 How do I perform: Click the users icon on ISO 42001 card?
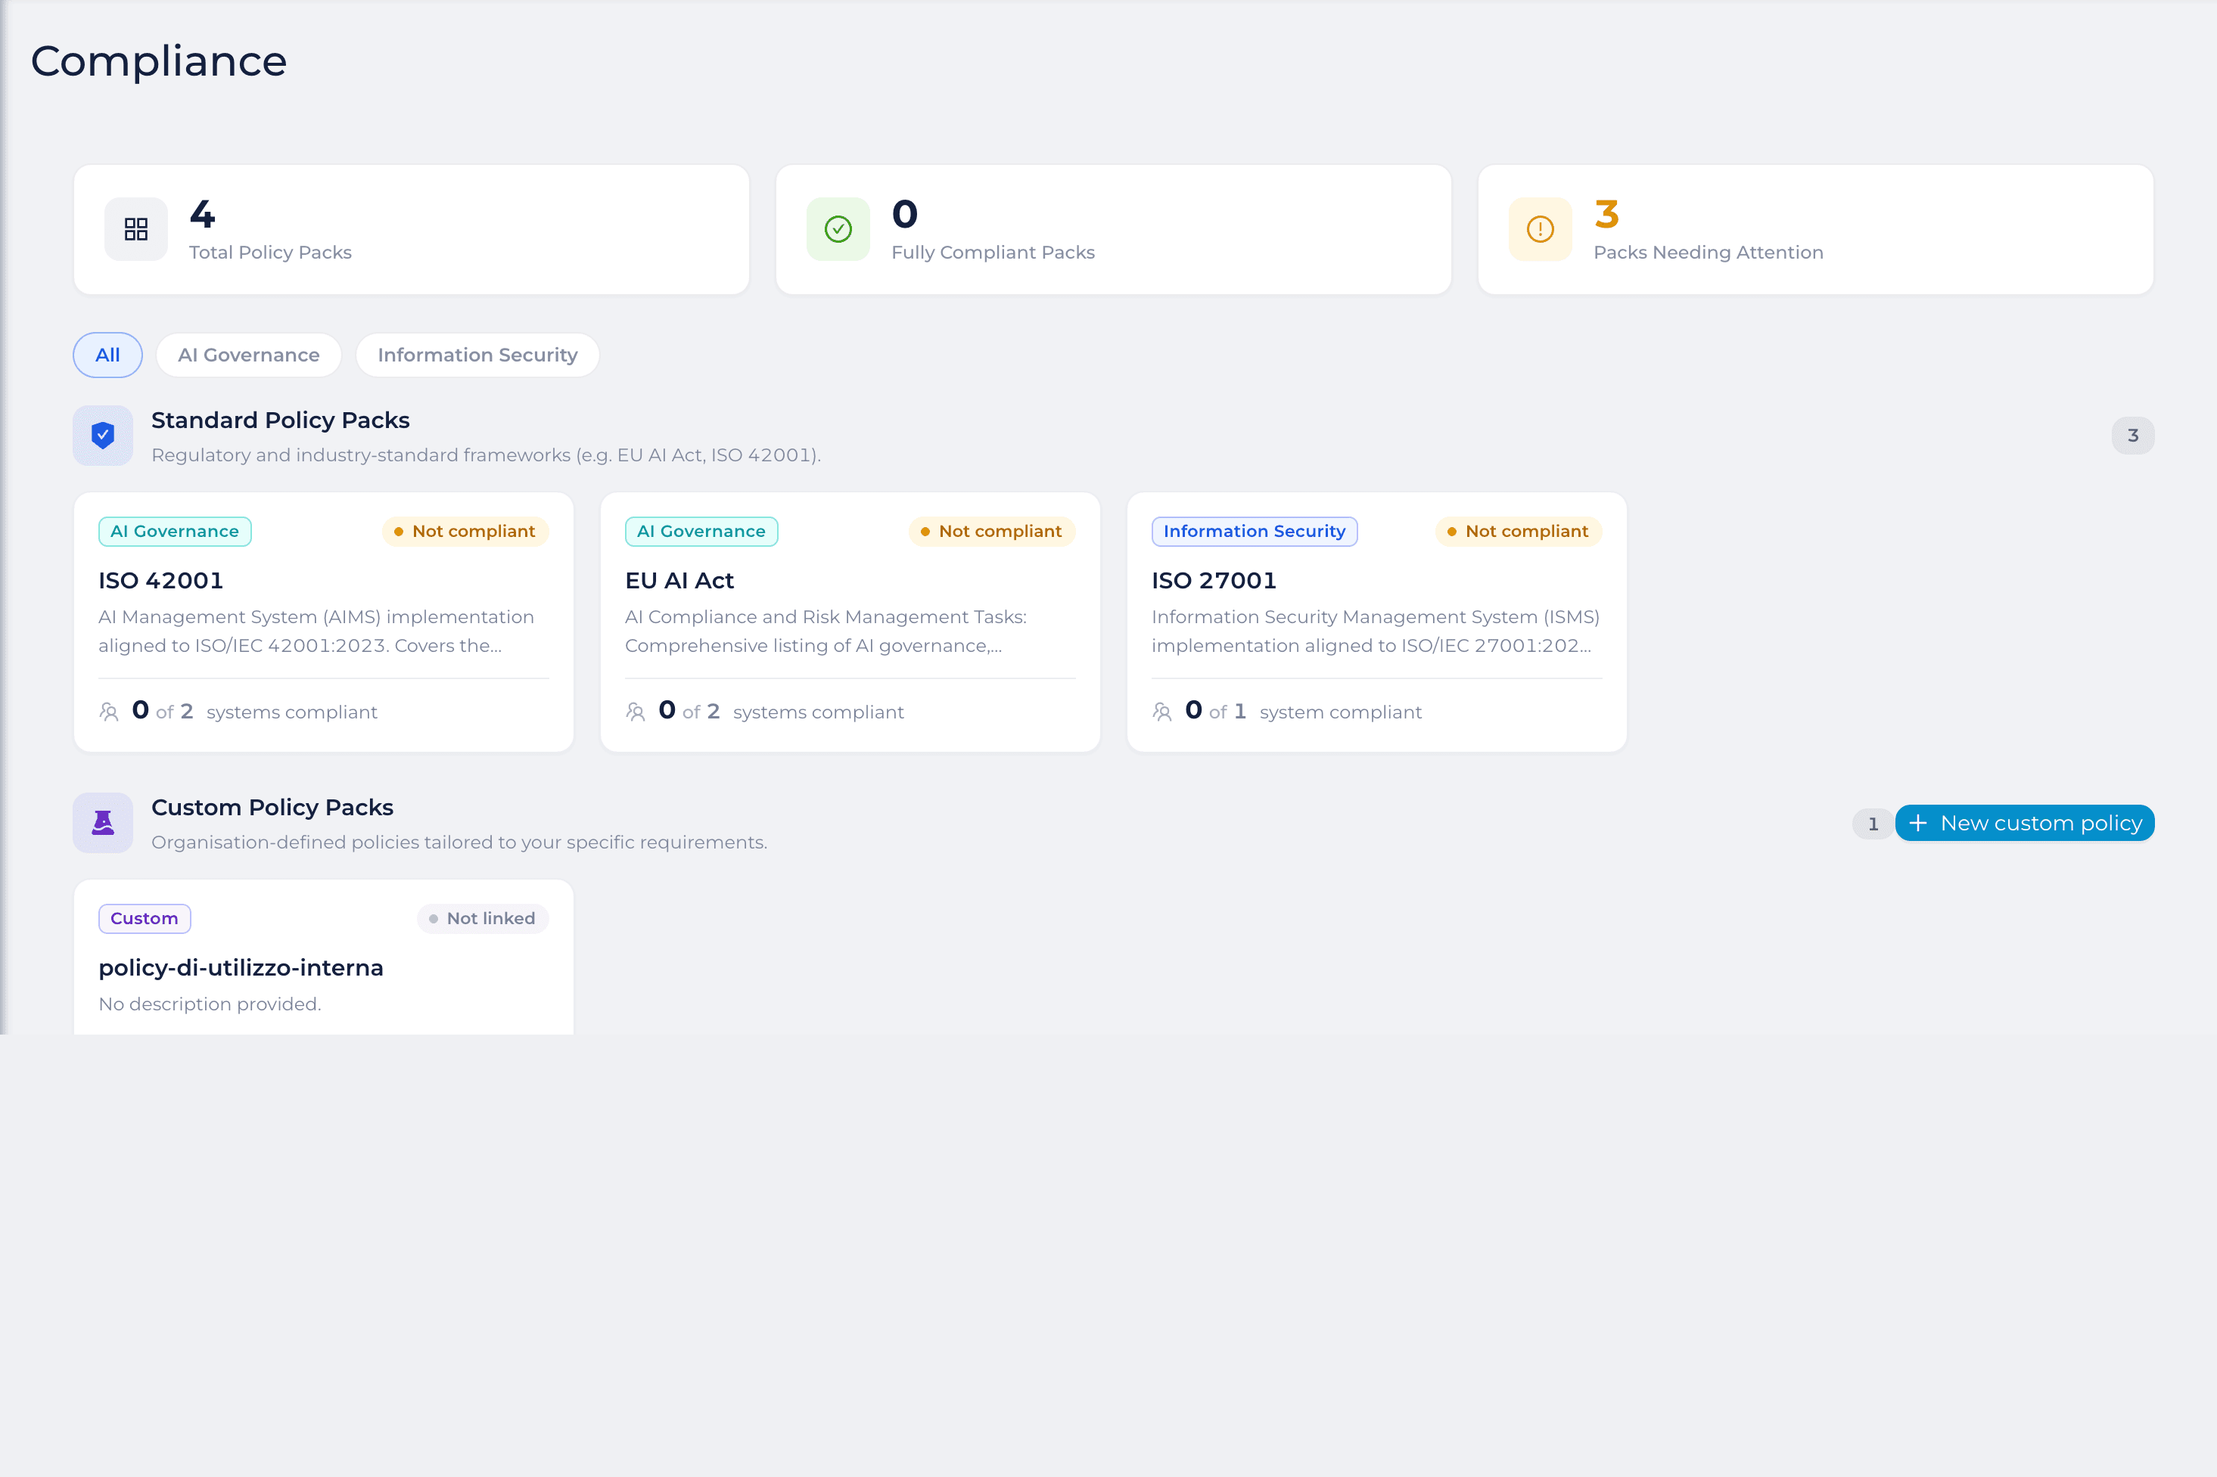pos(109,712)
